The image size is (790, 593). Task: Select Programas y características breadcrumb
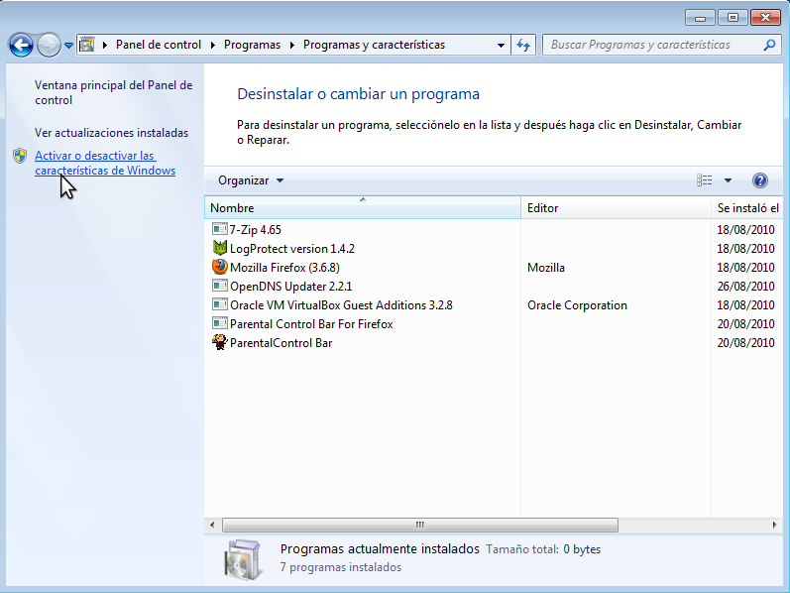coord(374,45)
